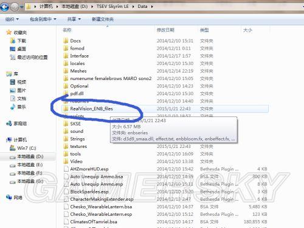The height and width of the screenshot is (228, 304).
Task: Open the 包含到库中 dropdown
Action: [43, 19]
